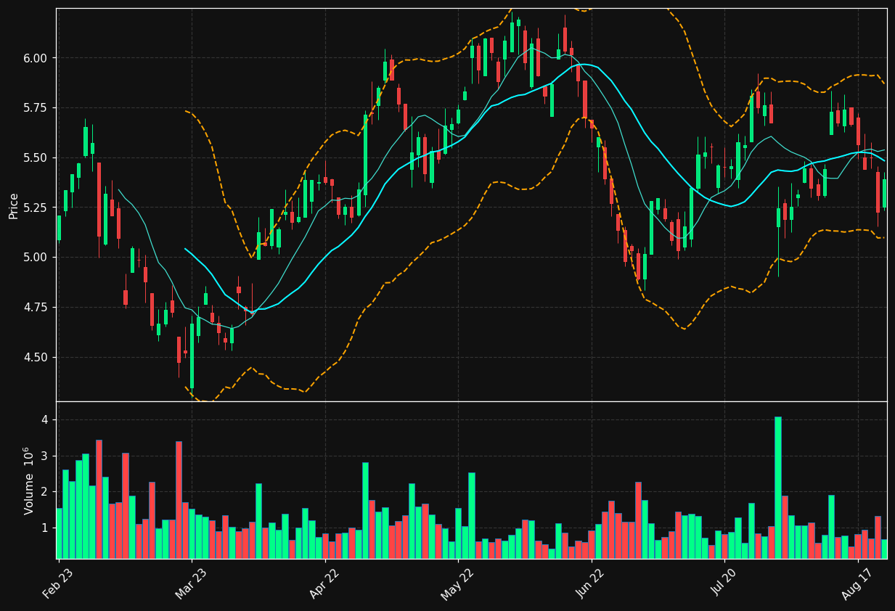Click the Volume 10^6 axis title
895x611 pixels.
click(29, 480)
